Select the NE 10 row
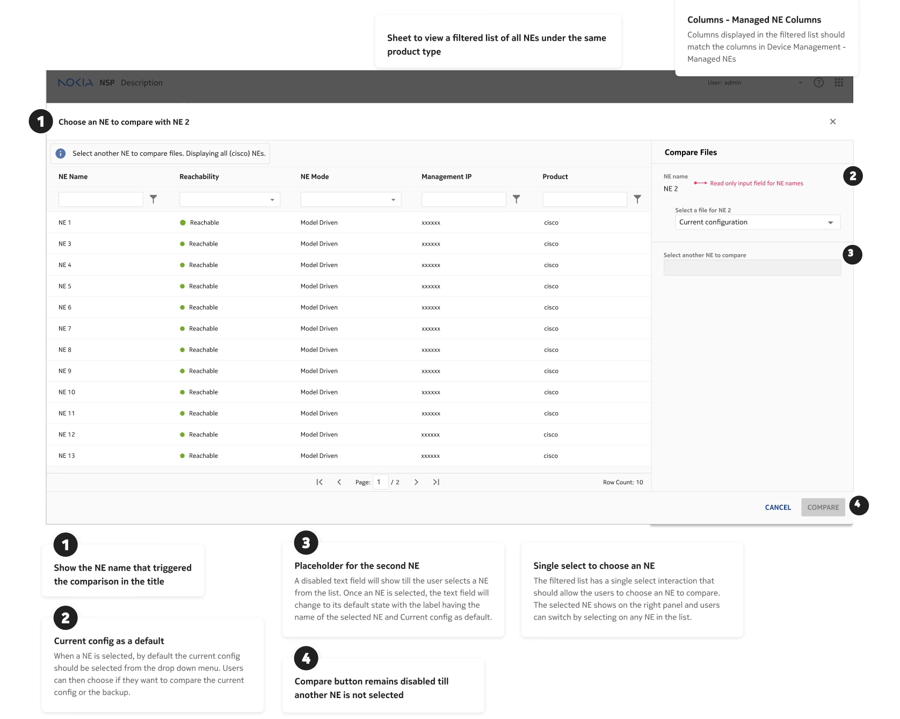 [349, 392]
